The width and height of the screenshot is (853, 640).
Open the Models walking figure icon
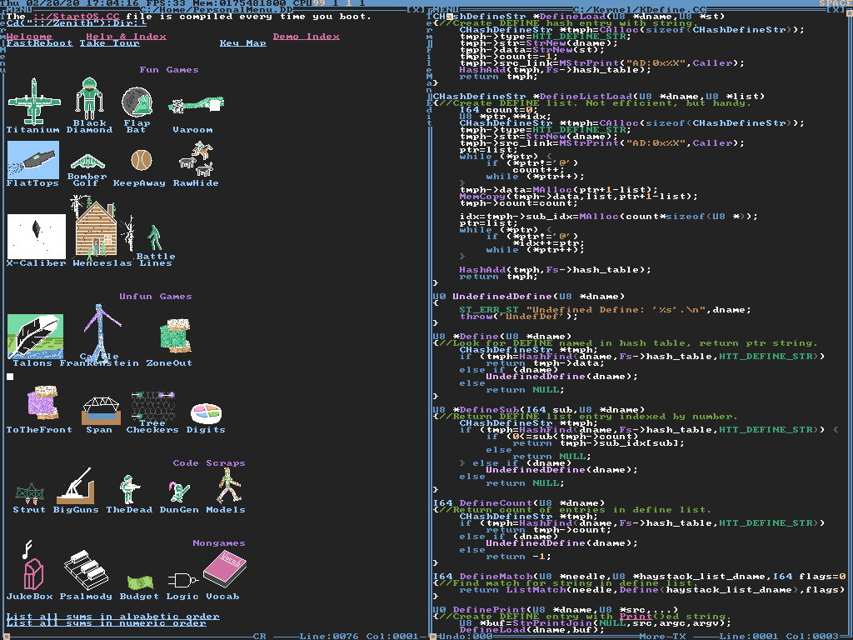click(228, 486)
